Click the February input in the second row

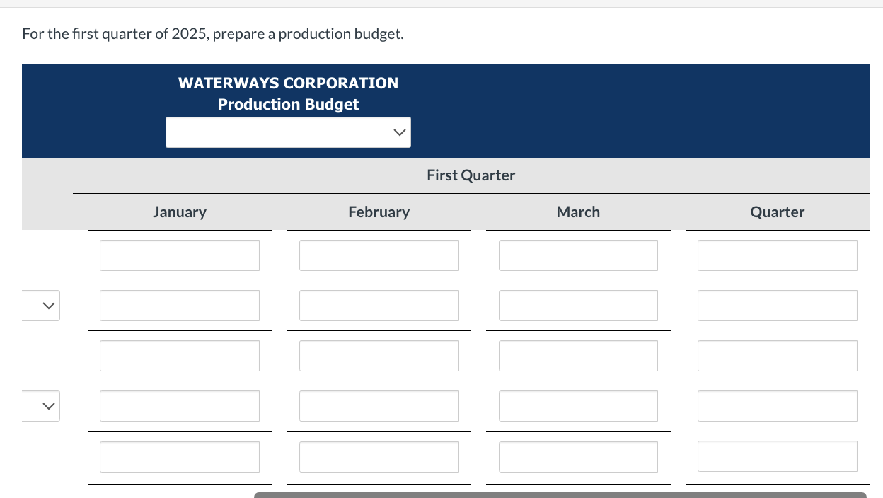[379, 306]
